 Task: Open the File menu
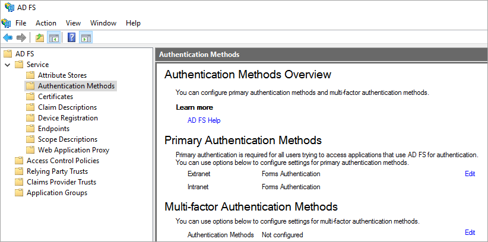[21, 23]
